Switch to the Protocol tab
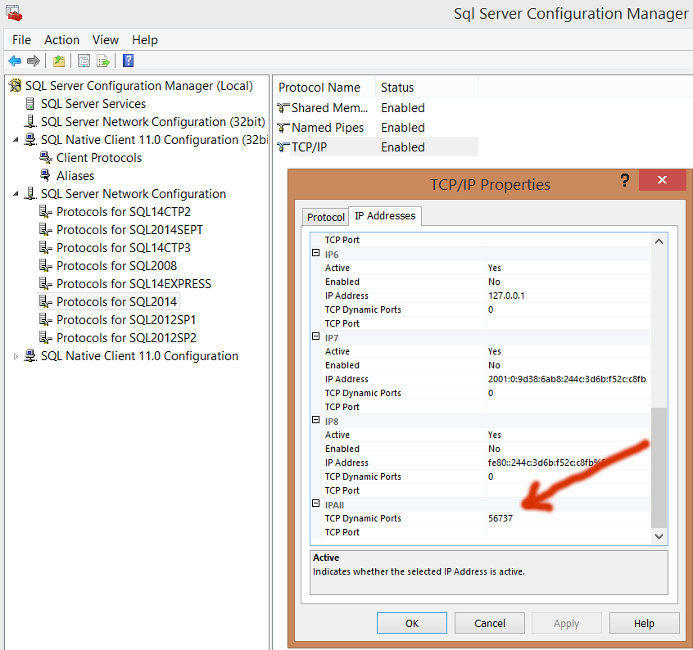693x650 pixels. point(324,216)
